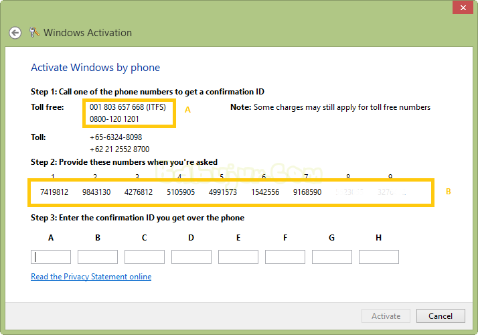Focus the confirmation ID field C
Screen dimensions: 478x335
(145, 257)
